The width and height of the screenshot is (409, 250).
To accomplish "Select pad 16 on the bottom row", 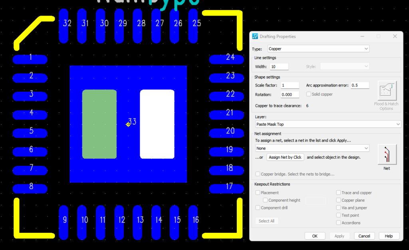I will [x=193, y=222].
